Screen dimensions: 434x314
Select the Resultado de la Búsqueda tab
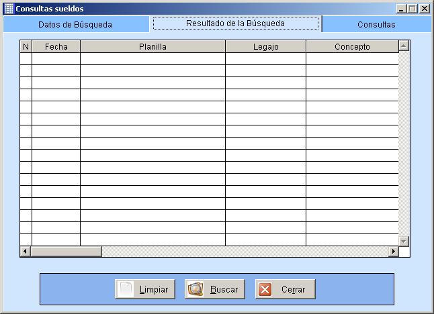(x=235, y=23)
